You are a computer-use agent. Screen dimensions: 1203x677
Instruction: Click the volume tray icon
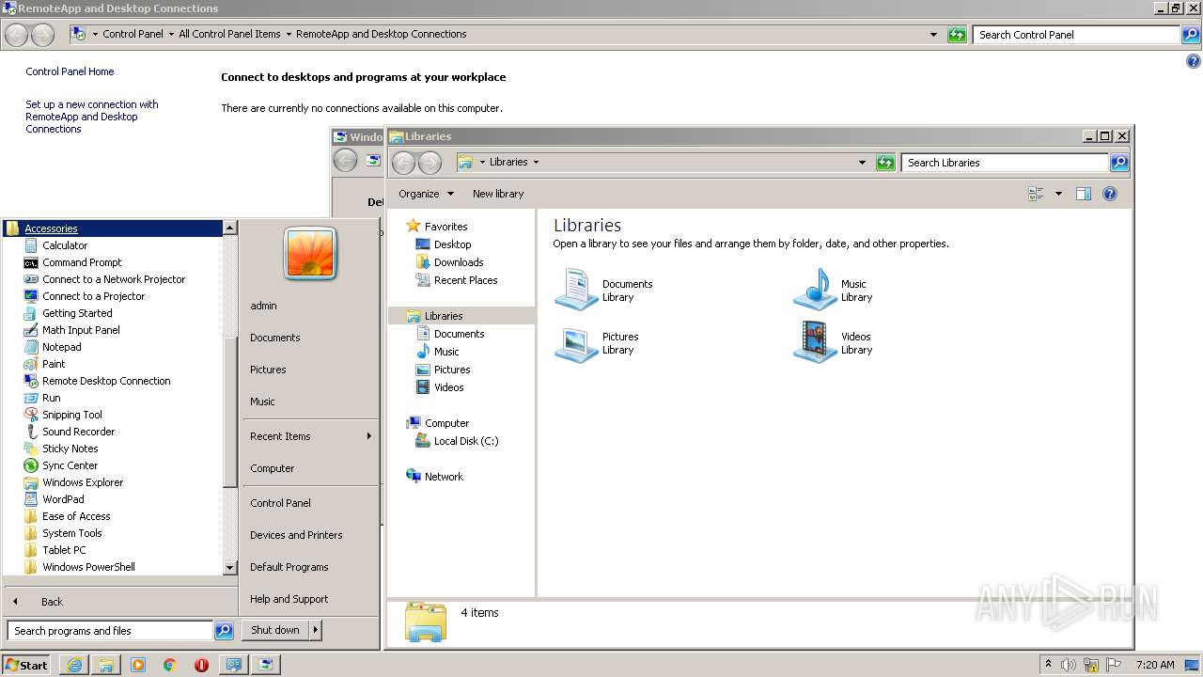coord(1069,665)
